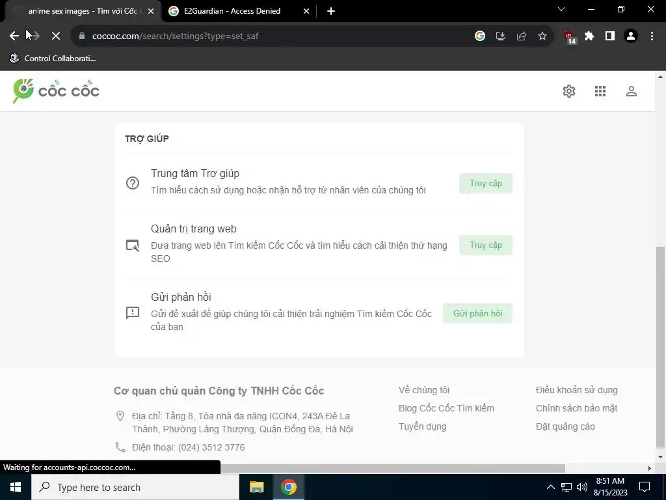Image resolution: width=666 pixels, height=500 pixels.
Task: Click the network tray icon
Action: pos(566,487)
